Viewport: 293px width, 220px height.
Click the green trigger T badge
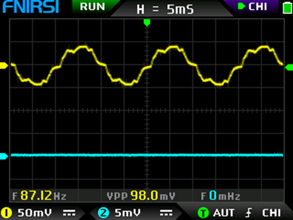point(203,213)
